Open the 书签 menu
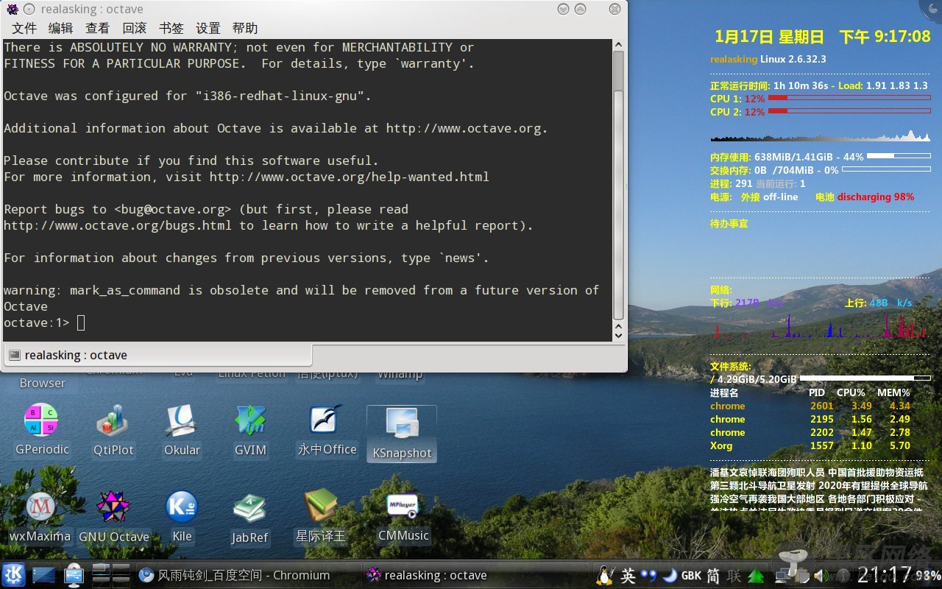The image size is (942, 589). pos(171,28)
